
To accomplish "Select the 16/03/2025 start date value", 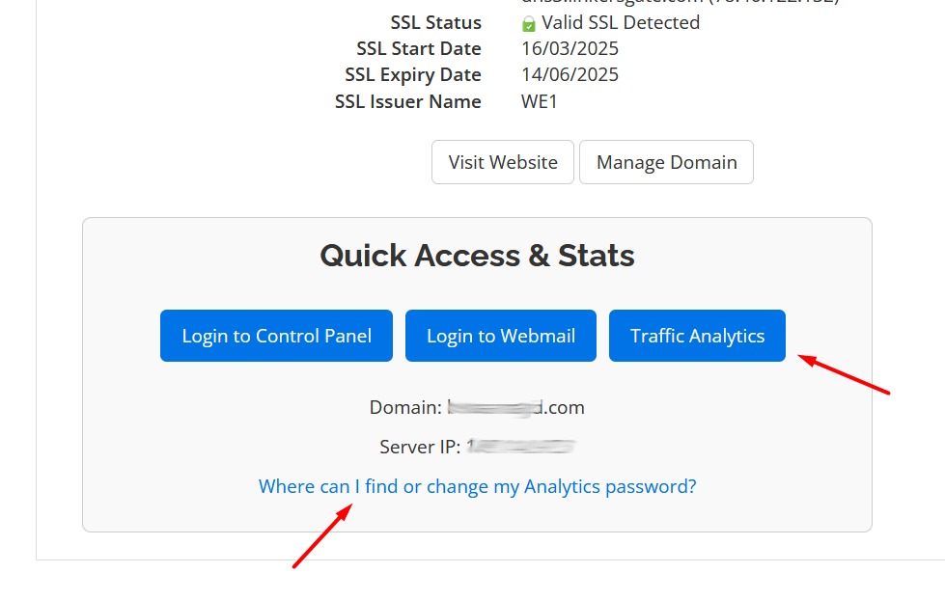I will (570, 48).
